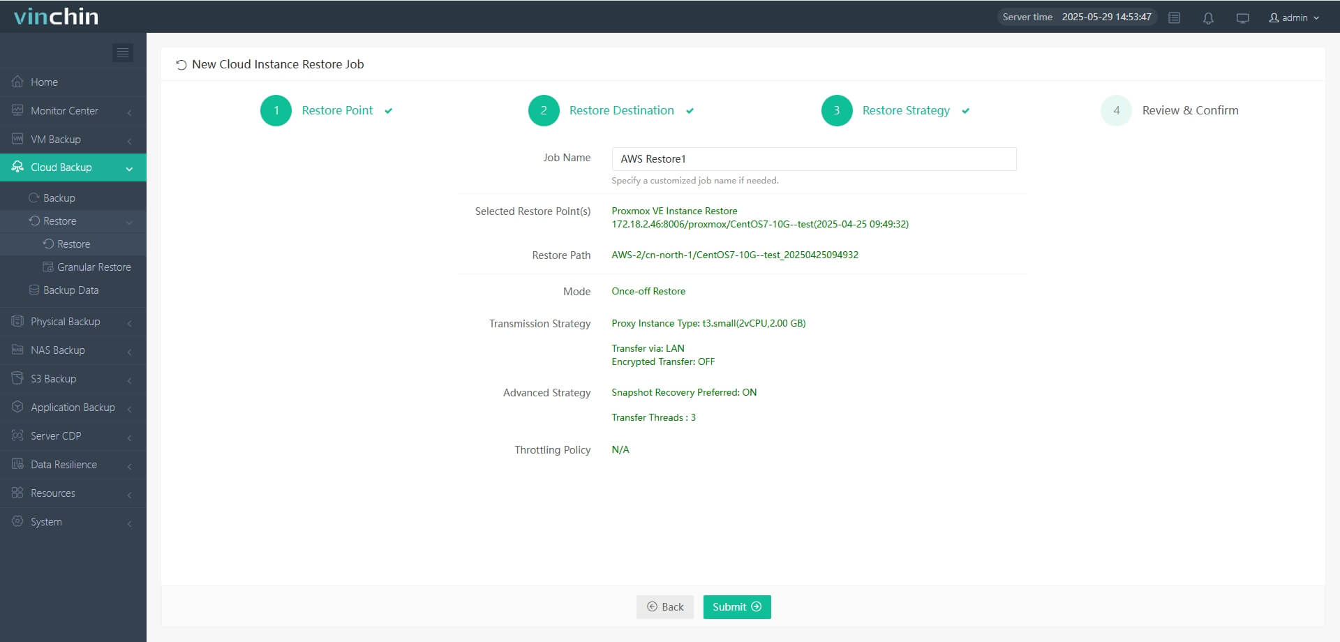Collapse the Restore submenu chevron
The image size is (1340, 642).
129,222
